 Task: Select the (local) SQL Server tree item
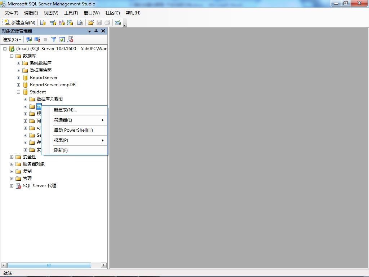[x=61, y=49]
